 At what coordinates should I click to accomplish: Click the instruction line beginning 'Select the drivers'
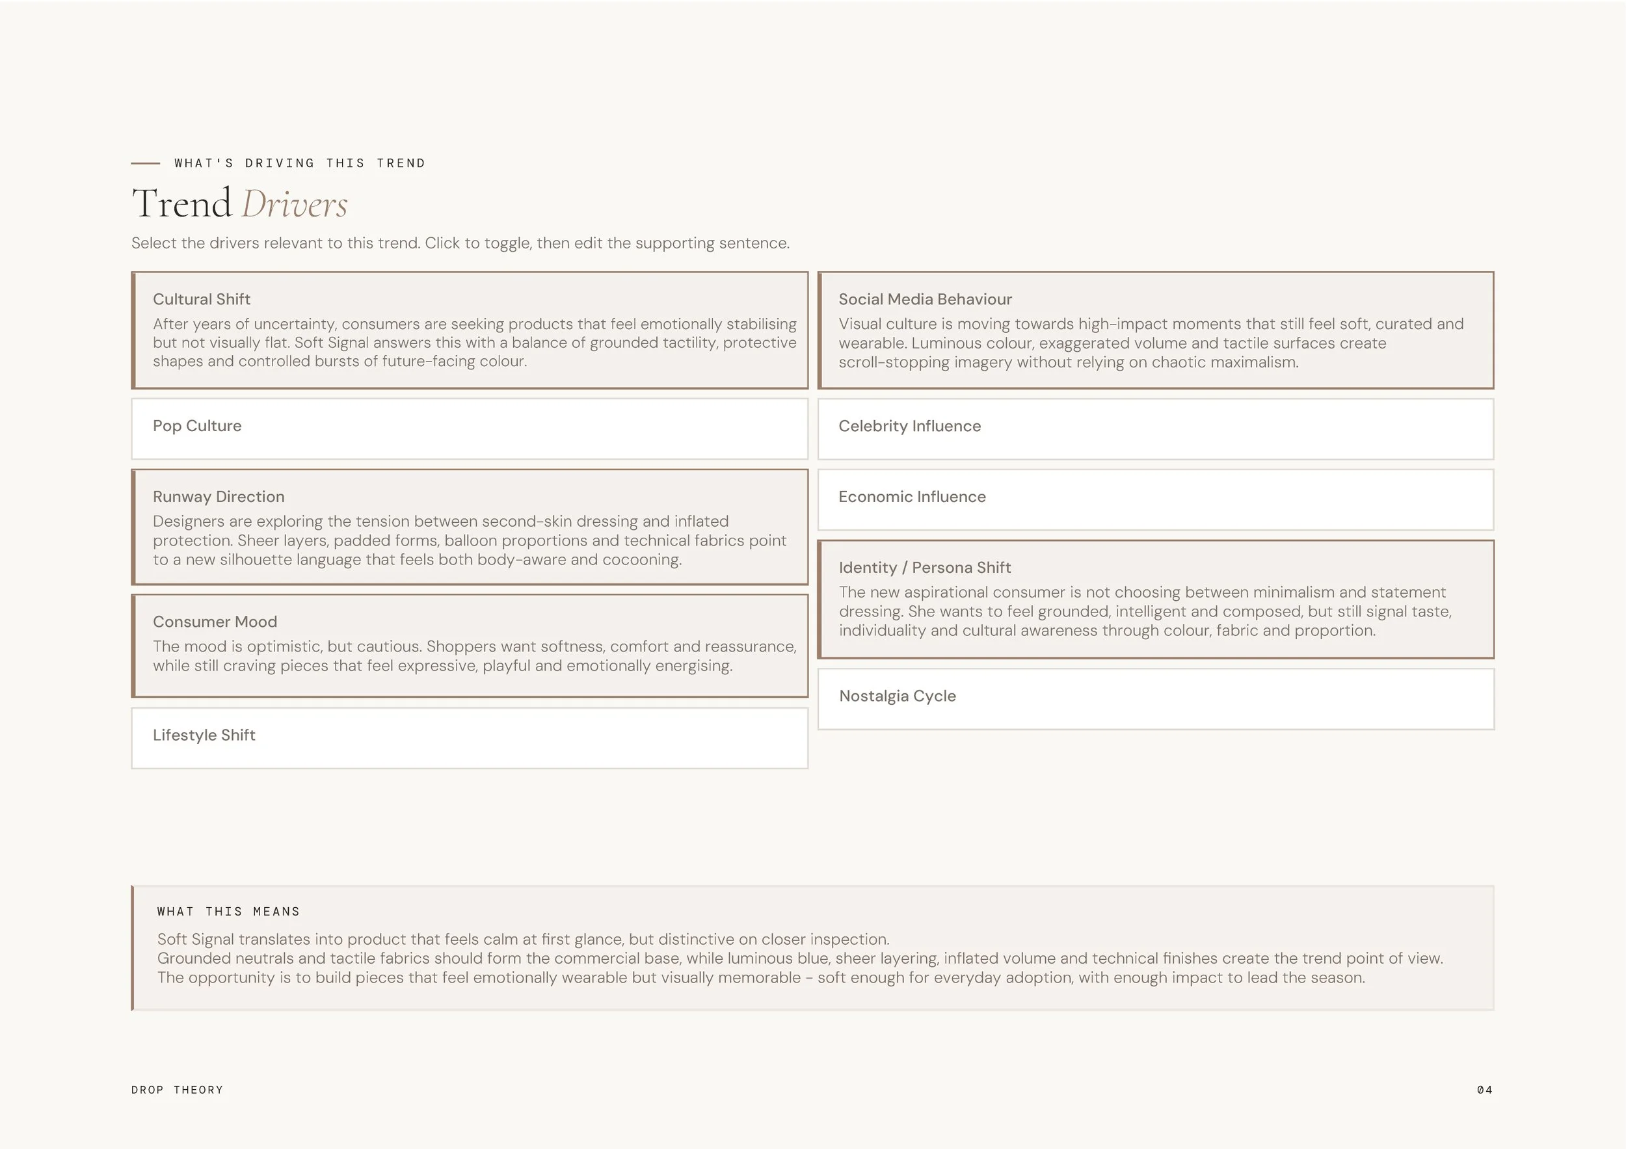coord(460,243)
